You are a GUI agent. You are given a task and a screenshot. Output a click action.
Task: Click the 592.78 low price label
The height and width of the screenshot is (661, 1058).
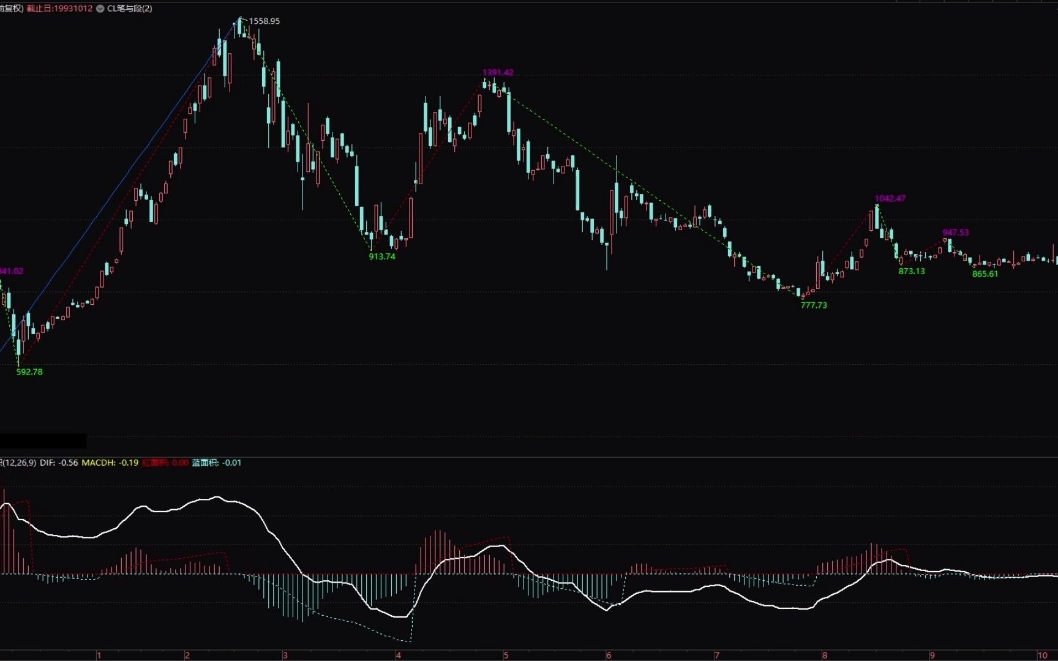click(29, 372)
